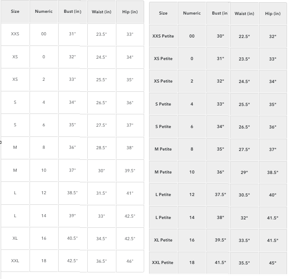Click the XXL size row label
Screen dimensions: 291x279
[15, 261]
